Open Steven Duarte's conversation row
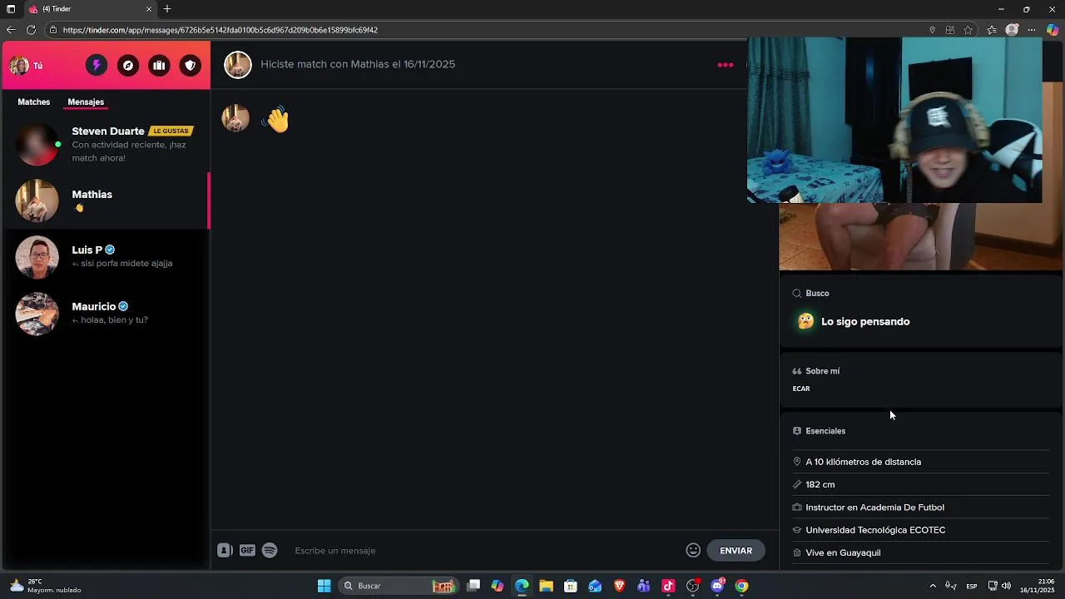 pos(105,145)
